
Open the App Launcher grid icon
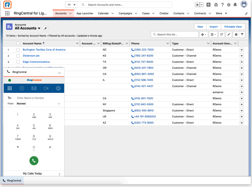click(7, 13)
